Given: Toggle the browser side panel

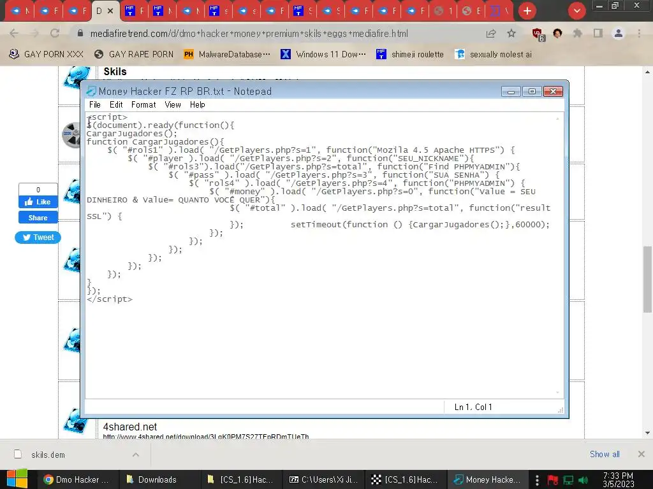Looking at the screenshot, I should (598, 33).
